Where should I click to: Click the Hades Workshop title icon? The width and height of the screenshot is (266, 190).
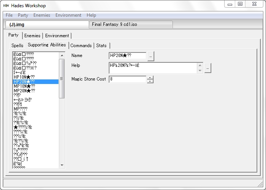(6, 6)
